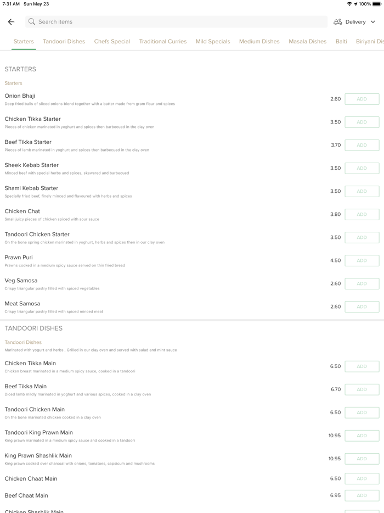This screenshot has height=513, width=384.
Task: Go to Mild Specials tab
Action: [213, 42]
